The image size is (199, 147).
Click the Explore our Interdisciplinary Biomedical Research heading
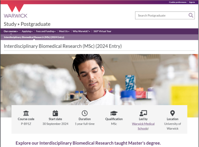point(88,143)
